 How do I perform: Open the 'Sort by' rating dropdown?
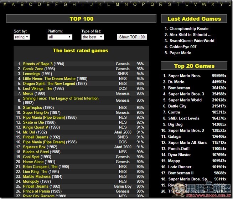point(22,37)
